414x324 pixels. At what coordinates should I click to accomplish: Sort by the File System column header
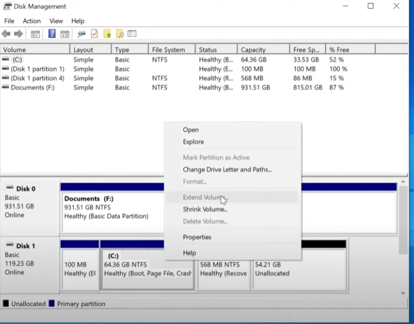(168, 50)
